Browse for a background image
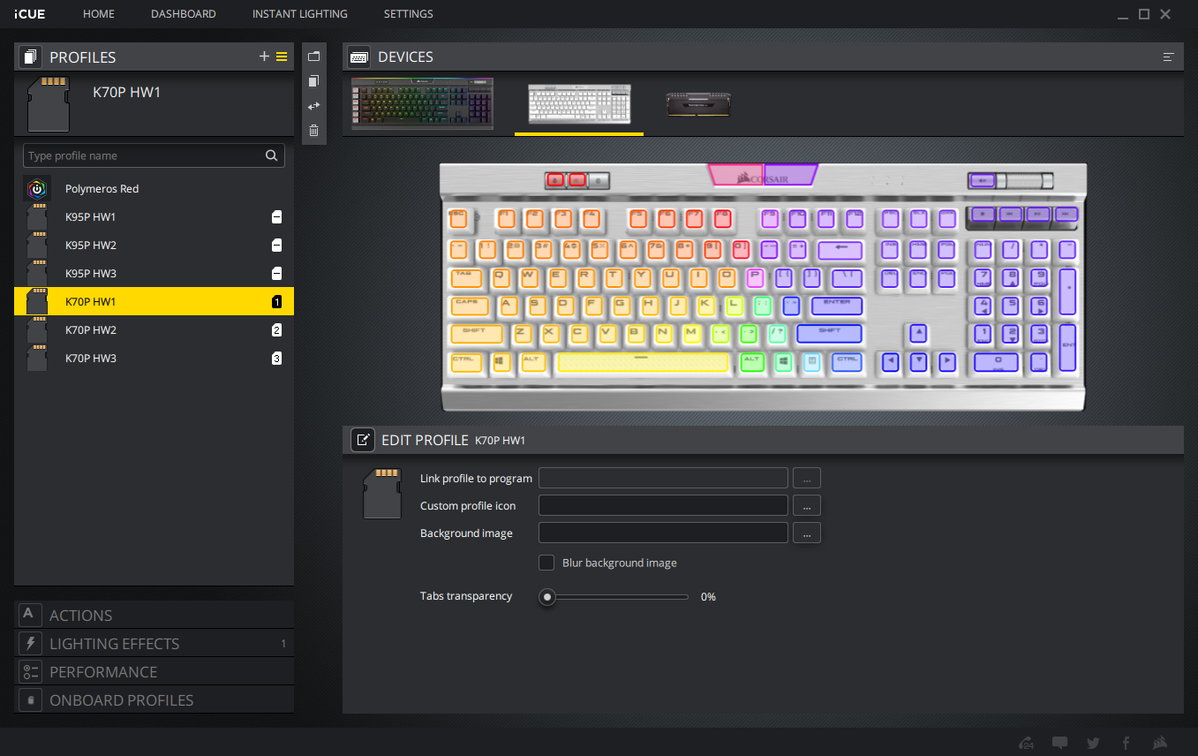 coord(807,533)
